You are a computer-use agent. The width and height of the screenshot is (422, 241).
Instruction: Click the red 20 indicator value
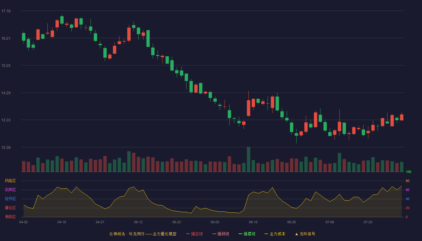coord(408,208)
